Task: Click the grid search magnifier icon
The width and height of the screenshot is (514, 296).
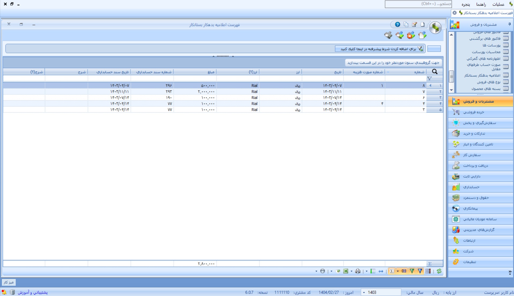Action: [x=435, y=72]
